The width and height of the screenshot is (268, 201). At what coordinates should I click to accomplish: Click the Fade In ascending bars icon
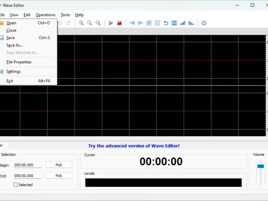[183, 23]
